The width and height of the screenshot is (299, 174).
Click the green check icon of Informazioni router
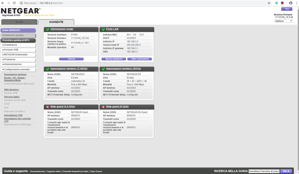coord(48,29)
